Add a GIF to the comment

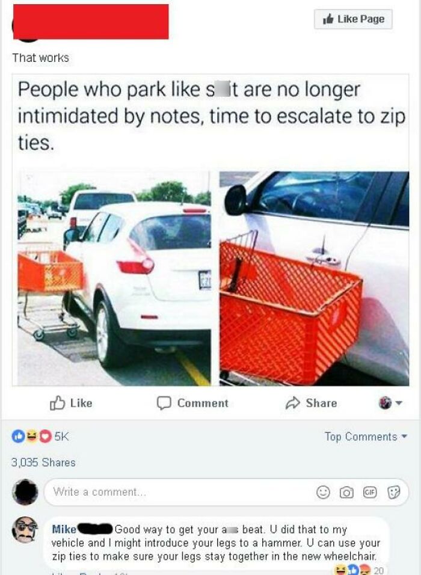(x=370, y=492)
